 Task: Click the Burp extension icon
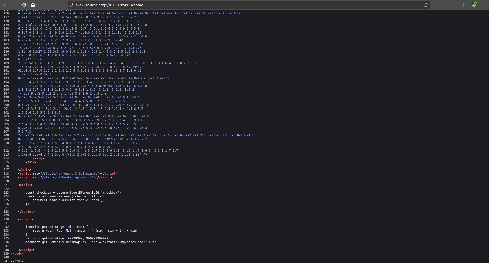pyautogui.click(x=474, y=5)
